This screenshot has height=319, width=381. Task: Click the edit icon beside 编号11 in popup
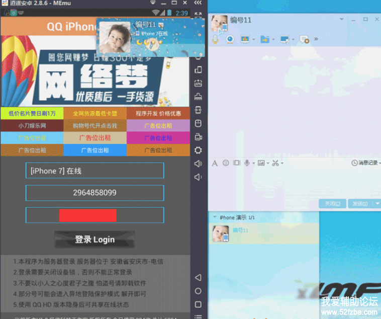pyautogui.click(x=161, y=25)
